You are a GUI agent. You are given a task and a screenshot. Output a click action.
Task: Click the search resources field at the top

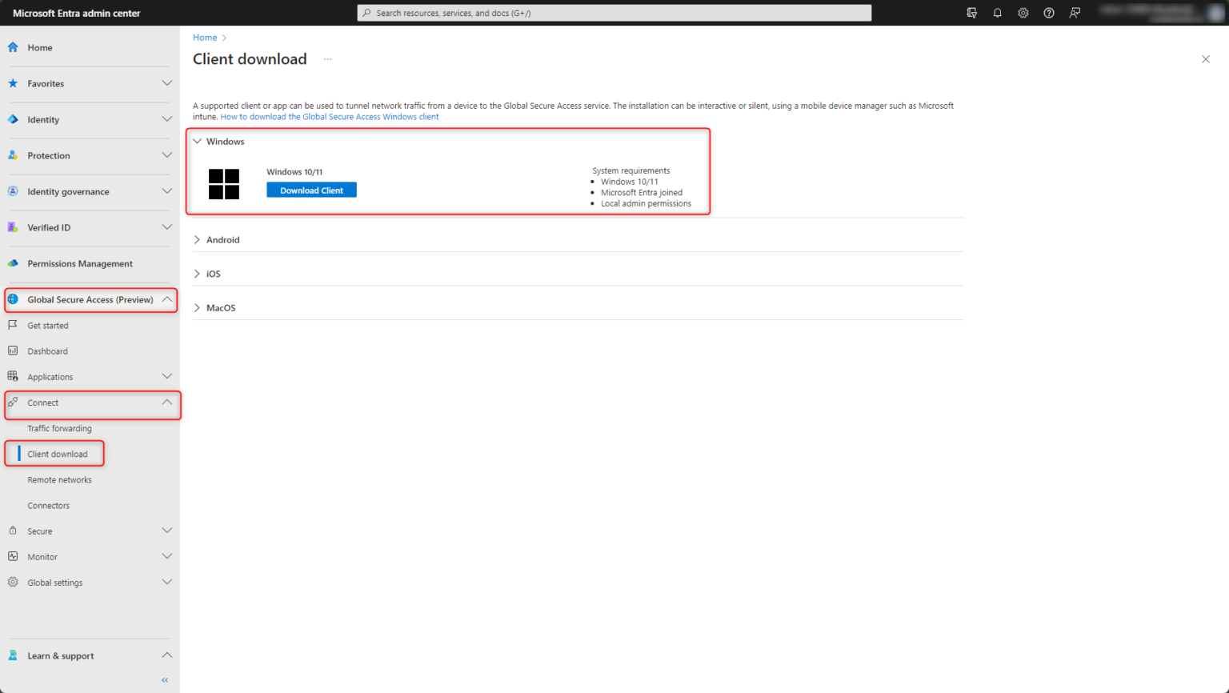tap(614, 13)
